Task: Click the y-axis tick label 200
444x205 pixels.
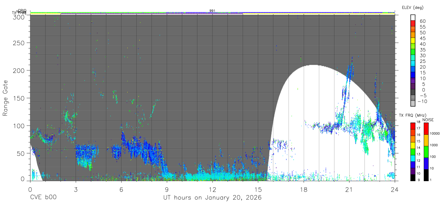Action: coord(20,71)
